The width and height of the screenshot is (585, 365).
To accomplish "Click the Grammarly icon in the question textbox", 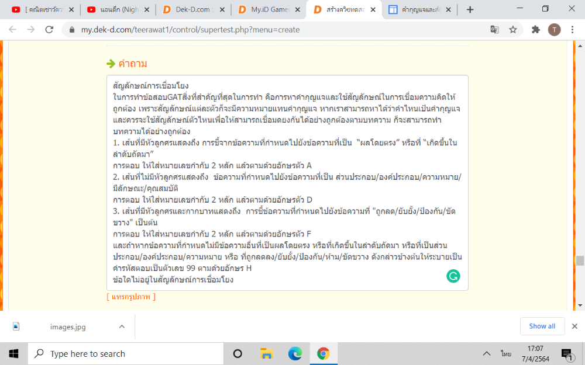I will pyautogui.click(x=453, y=276).
